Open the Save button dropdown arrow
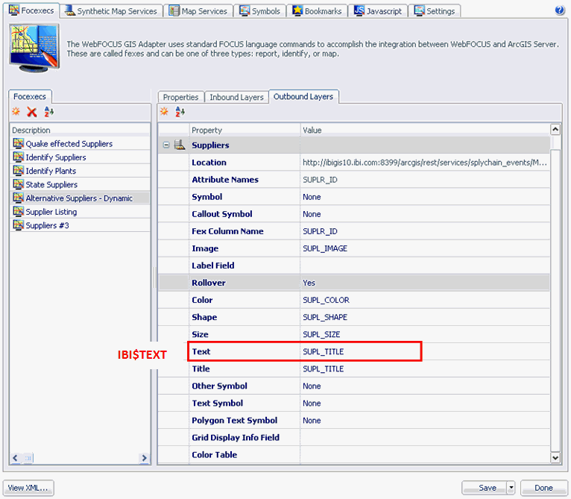 pyautogui.click(x=511, y=487)
